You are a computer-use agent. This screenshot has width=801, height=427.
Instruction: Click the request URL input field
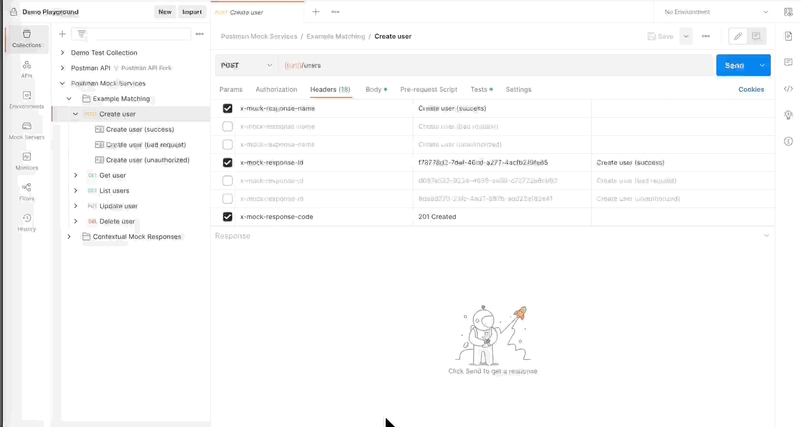click(x=492, y=65)
